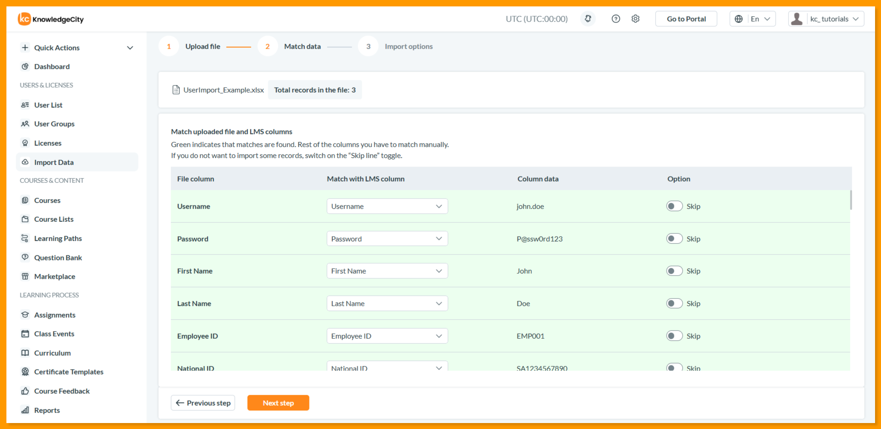Image resolution: width=881 pixels, height=429 pixels.
Task: Click the Marketplace sidebar icon
Action: [x=25, y=276]
